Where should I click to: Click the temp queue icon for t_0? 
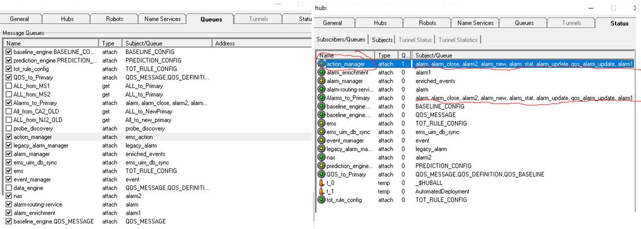pyautogui.click(x=322, y=183)
